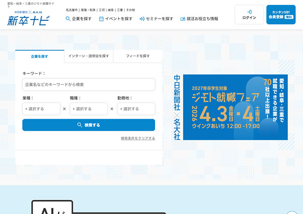Click the 新卒ナビ site logo
303x214 pixels.
pyautogui.click(x=29, y=18)
